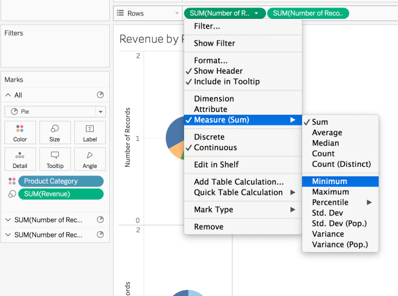This screenshot has width=398, height=296.
Task: Toggle Include in Tooltip option
Action: point(226,82)
